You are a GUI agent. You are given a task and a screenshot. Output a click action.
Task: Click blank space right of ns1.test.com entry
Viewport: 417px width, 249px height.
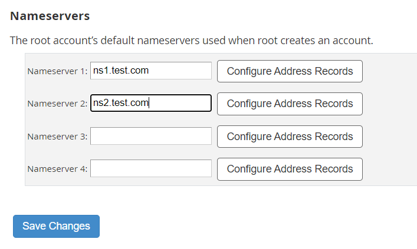(x=180, y=71)
